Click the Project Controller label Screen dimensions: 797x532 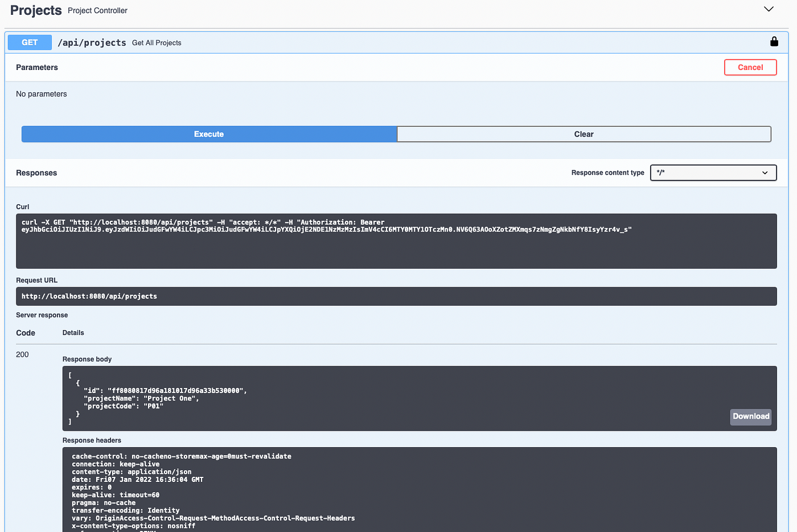point(97,10)
